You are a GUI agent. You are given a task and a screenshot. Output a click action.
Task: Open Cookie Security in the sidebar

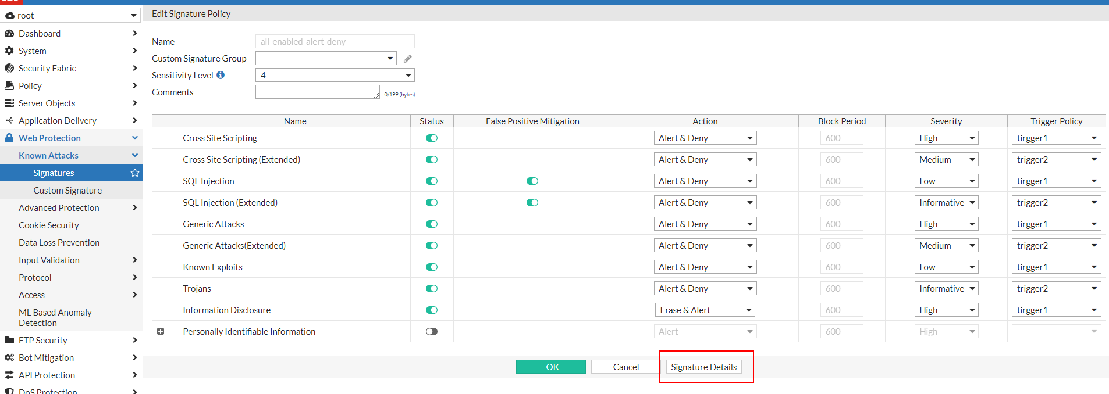[x=49, y=225]
